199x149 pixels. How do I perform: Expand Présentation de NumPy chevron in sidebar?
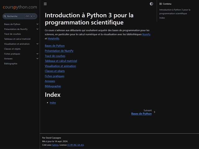[x=37, y=29]
